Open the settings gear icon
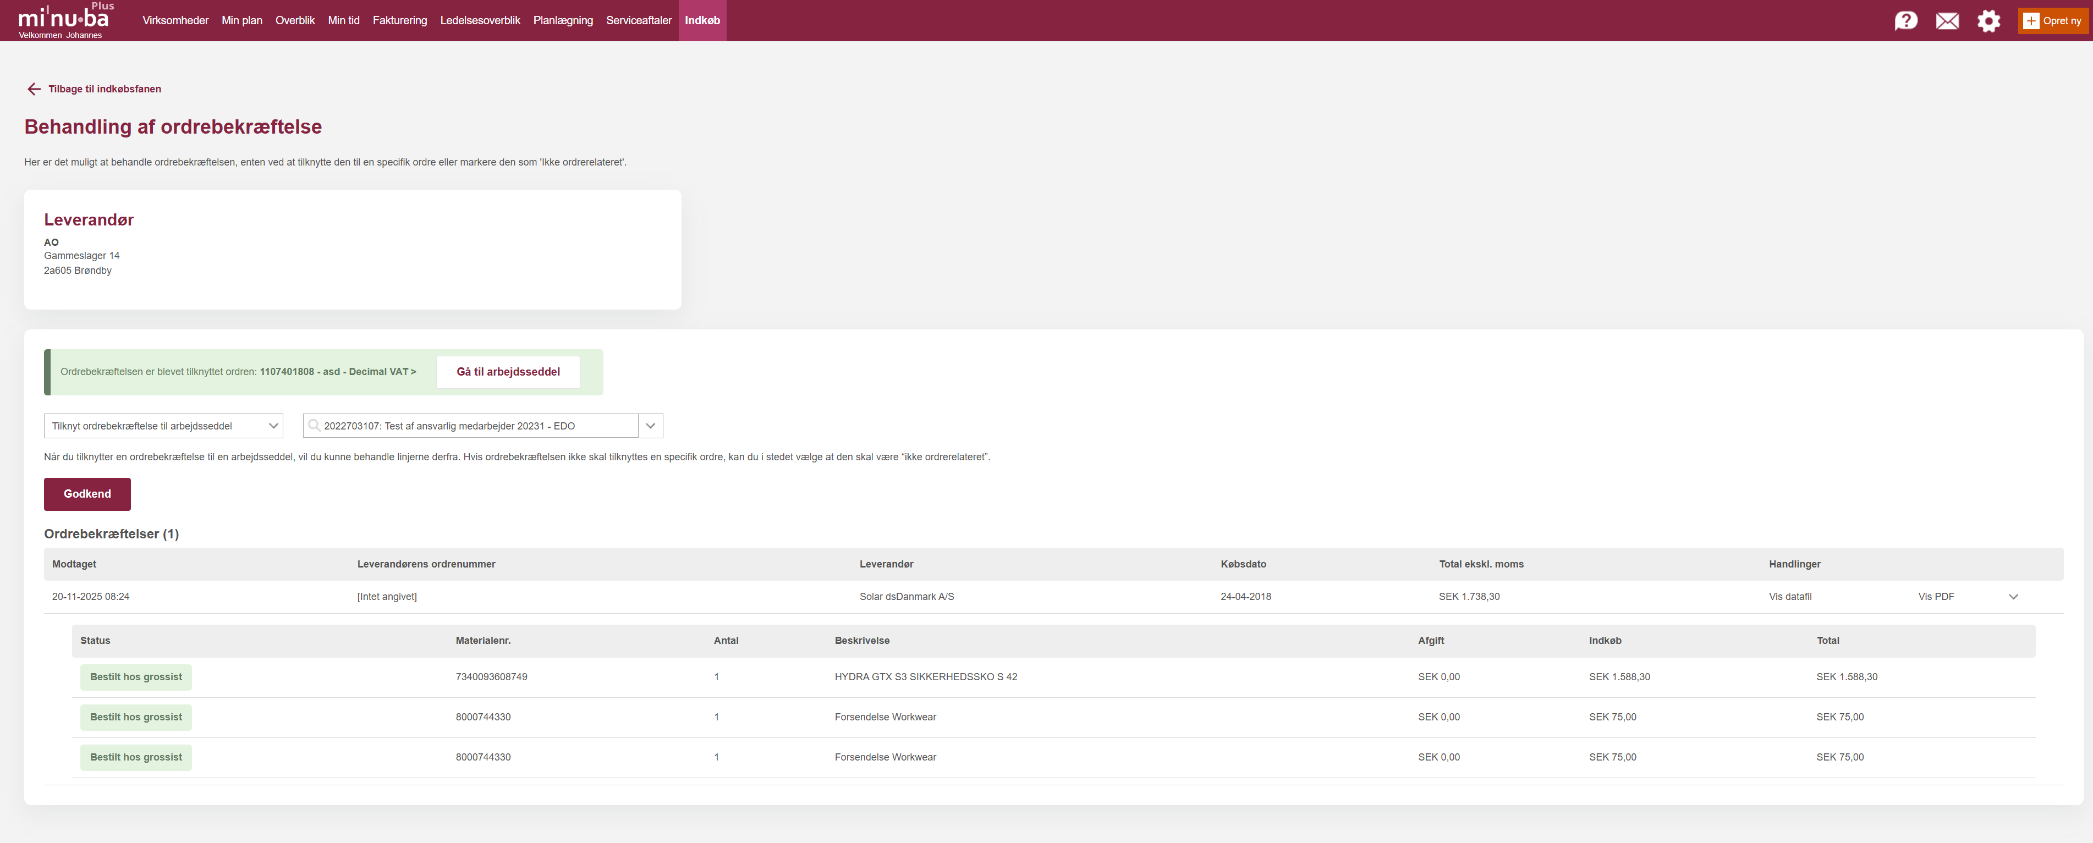Image resolution: width=2093 pixels, height=843 pixels. (1988, 20)
